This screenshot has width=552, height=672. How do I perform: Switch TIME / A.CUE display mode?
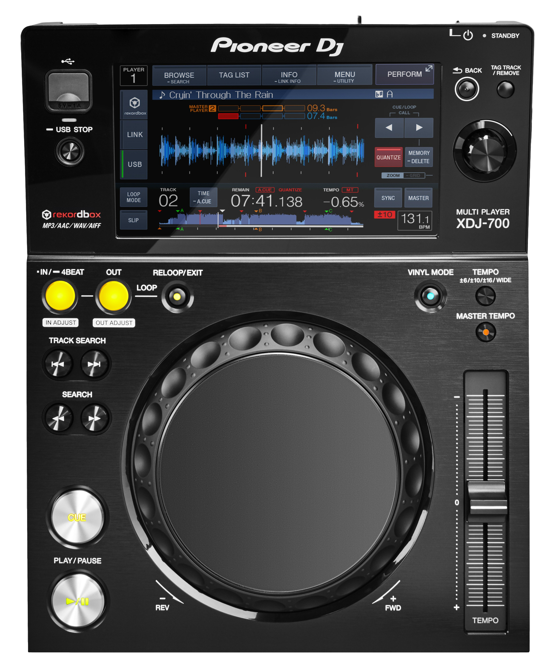203,197
